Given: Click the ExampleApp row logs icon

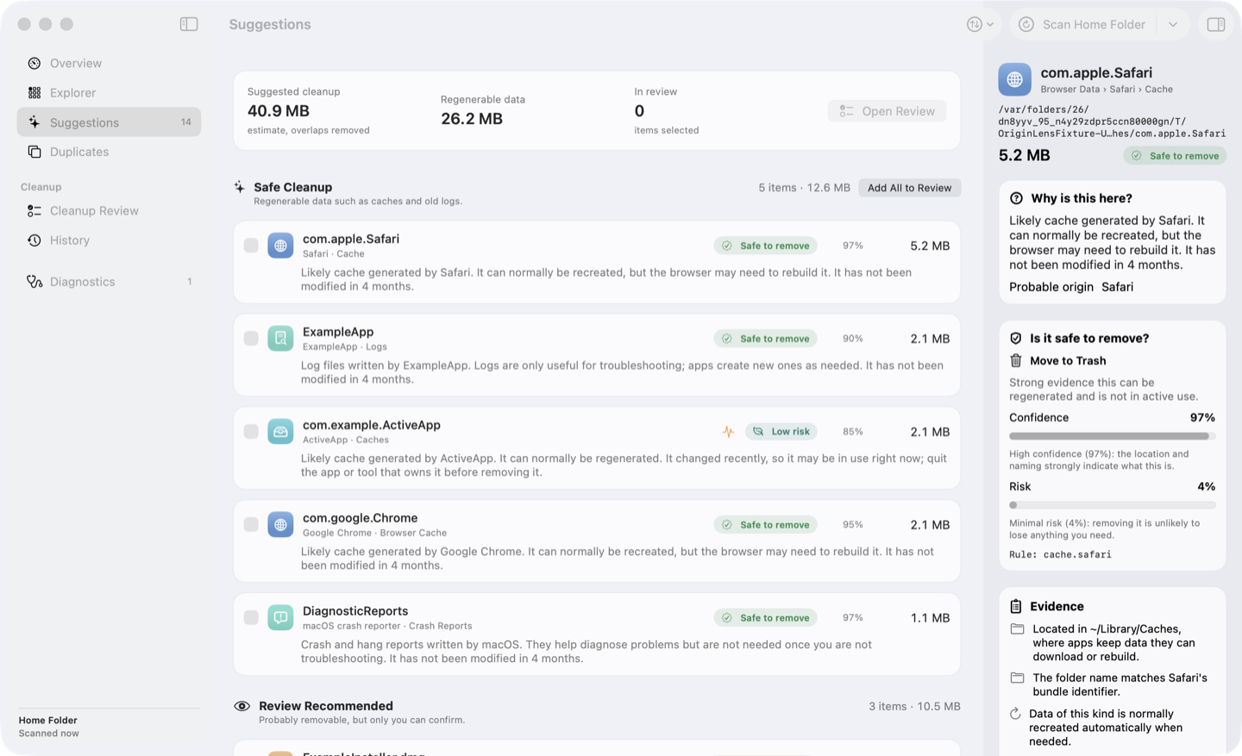Looking at the screenshot, I should [x=280, y=339].
